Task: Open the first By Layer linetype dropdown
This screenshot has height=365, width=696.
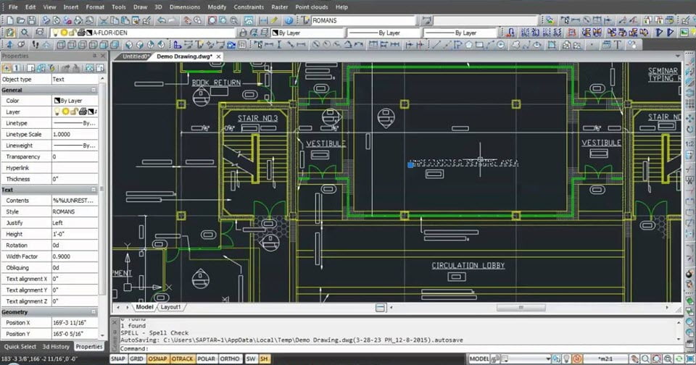Action: [384, 33]
